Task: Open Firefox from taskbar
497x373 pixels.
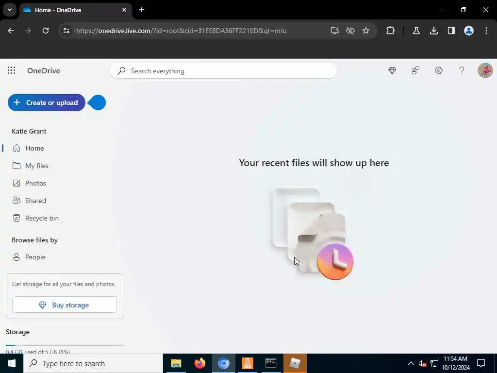Action: pyautogui.click(x=199, y=363)
